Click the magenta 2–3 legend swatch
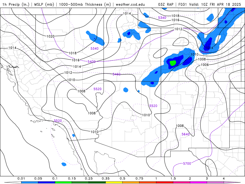This screenshot has width=245, height=184. 198,182
